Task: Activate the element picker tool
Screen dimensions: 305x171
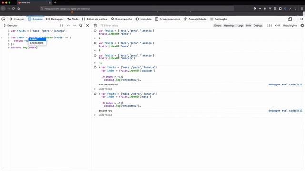Action: coord(3,19)
